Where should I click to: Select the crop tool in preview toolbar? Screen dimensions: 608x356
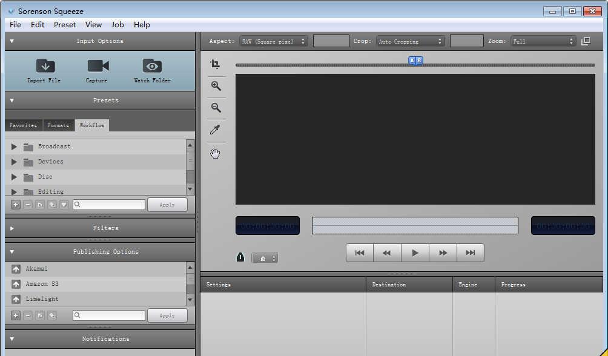(215, 64)
